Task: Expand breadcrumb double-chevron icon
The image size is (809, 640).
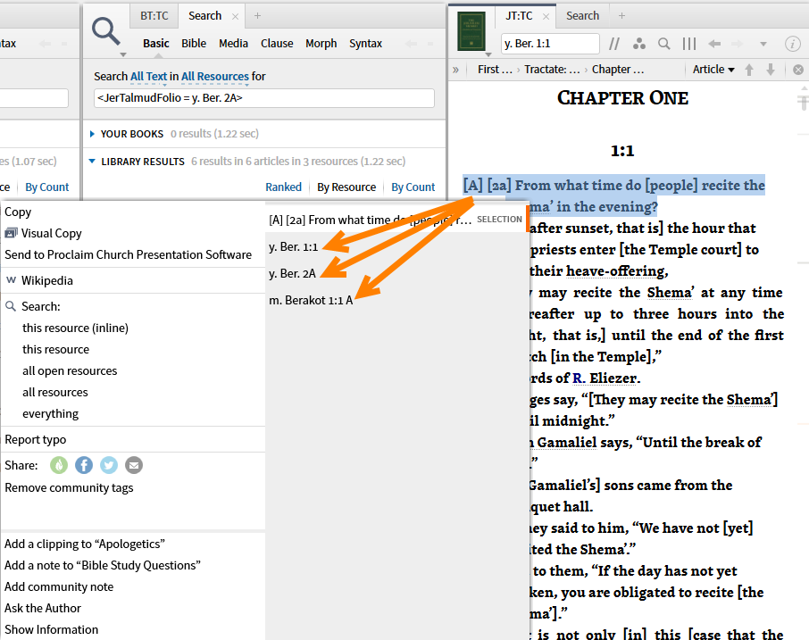Action: coord(455,70)
